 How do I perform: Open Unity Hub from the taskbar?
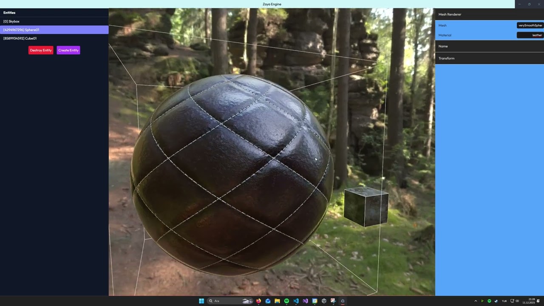pyautogui.click(x=324, y=301)
